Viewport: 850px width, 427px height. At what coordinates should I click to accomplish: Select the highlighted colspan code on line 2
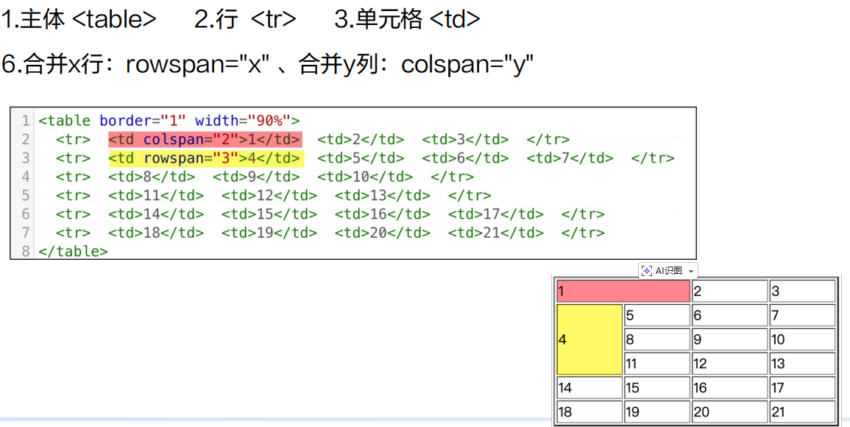point(206,139)
